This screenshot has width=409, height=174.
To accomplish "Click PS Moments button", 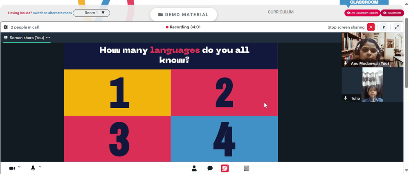I will [392, 13].
